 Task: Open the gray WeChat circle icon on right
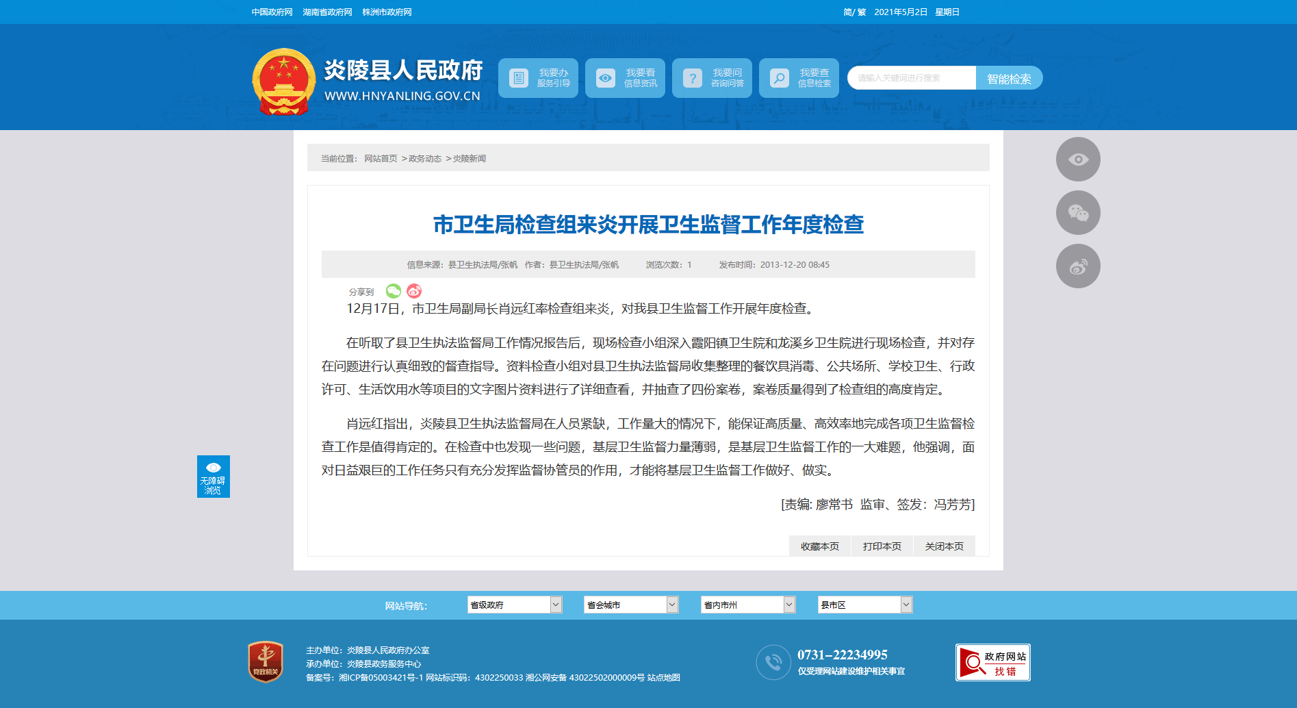coord(1078,213)
